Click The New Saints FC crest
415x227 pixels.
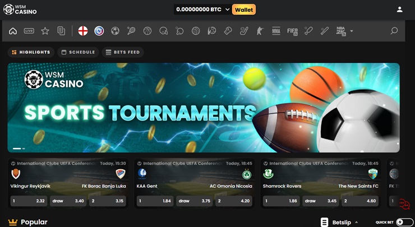(373, 174)
